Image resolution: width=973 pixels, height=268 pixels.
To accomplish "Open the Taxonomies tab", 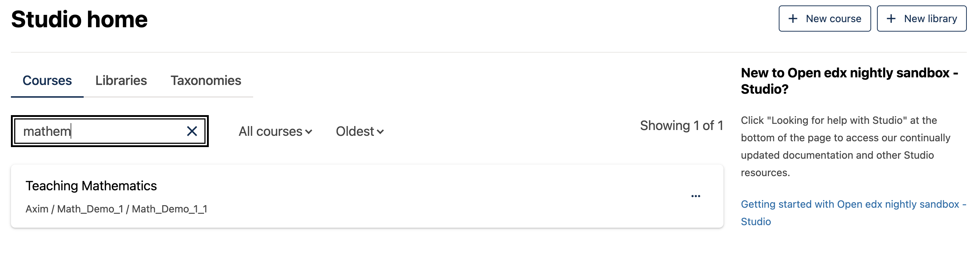I will (x=206, y=80).
